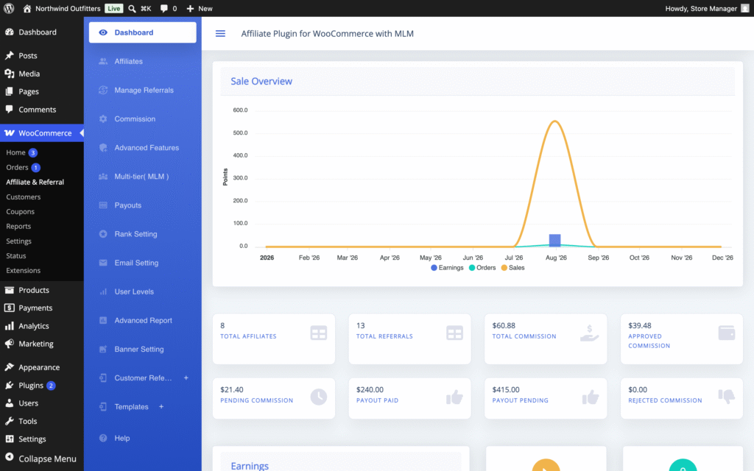This screenshot has width=754, height=471.
Task: Click the Total Commission hand-dollar icon
Action: (x=589, y=333)
